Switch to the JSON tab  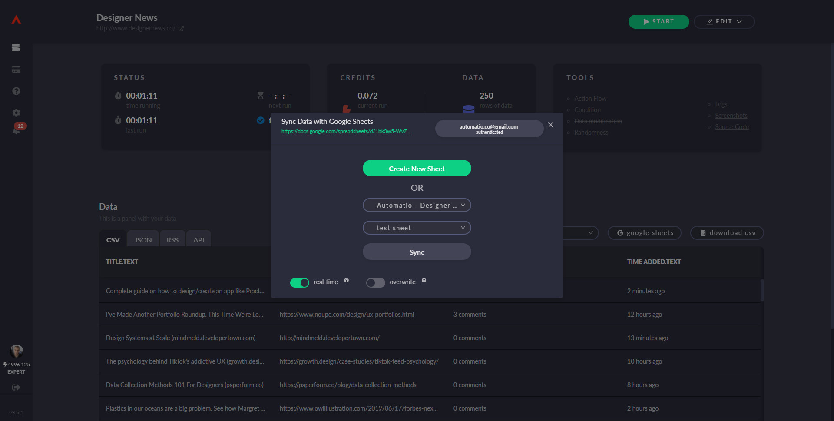coord(143,240)
